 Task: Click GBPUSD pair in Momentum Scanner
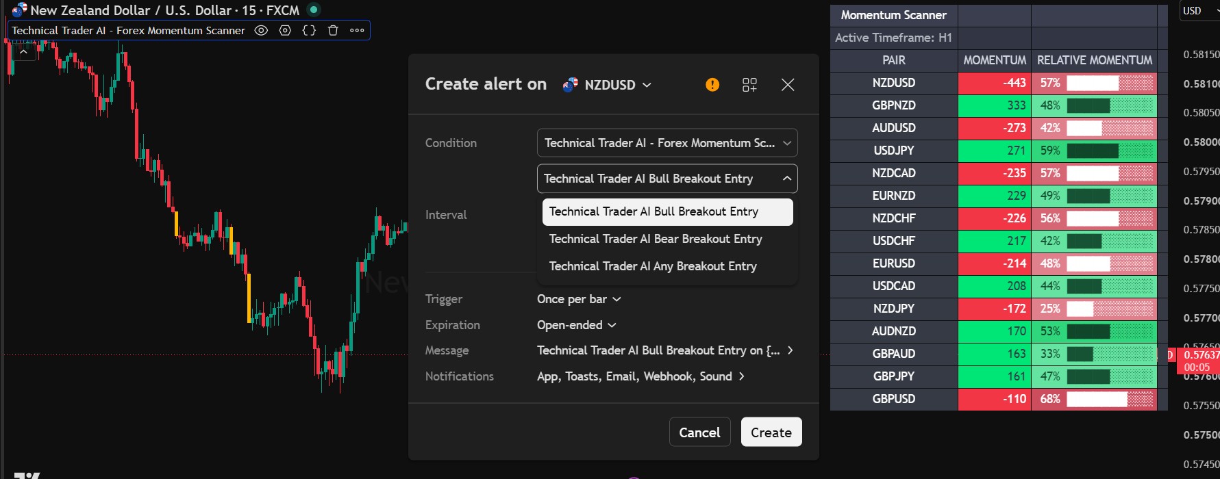[893, 399]
